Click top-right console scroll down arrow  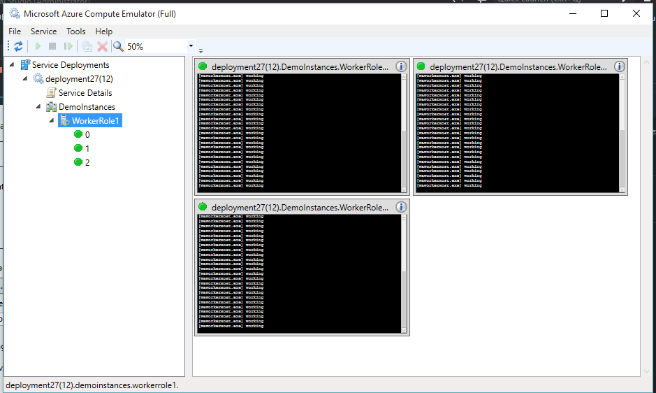[622, 190]
